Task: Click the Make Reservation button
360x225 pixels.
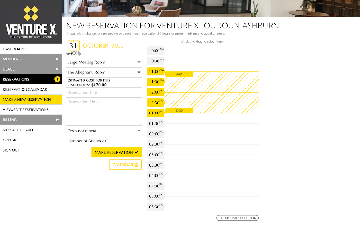Action: (x=116, y=152)
